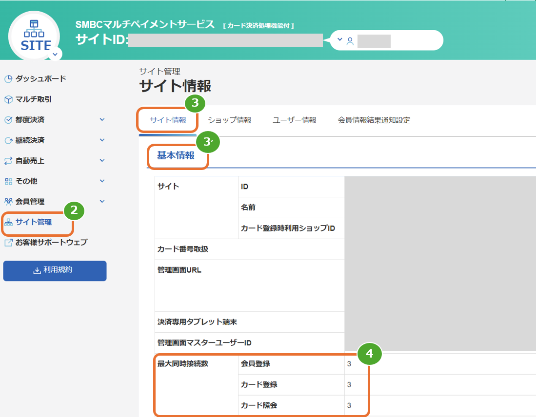The image size is (536, 417).
Task: Click the 利用規約 download button
Action: [x=55, y=271]
